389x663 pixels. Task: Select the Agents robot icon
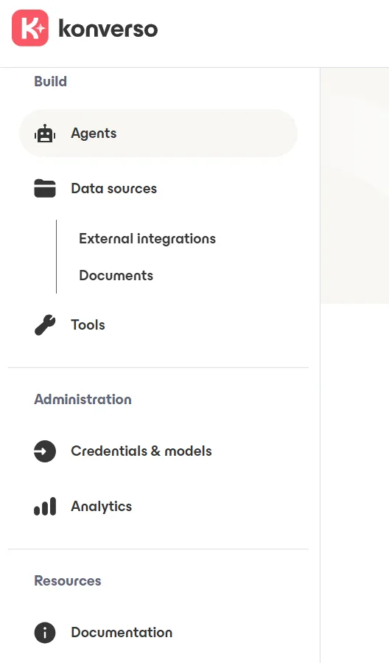click(45, 133)
